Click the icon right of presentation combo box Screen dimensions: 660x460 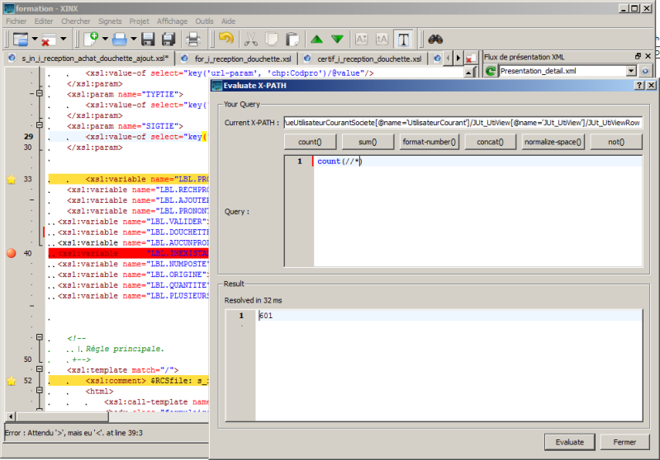click(x=645, y=71)
